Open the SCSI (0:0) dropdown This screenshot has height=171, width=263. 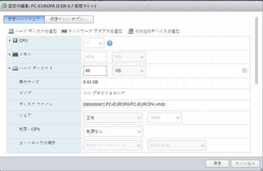(177, 145)
